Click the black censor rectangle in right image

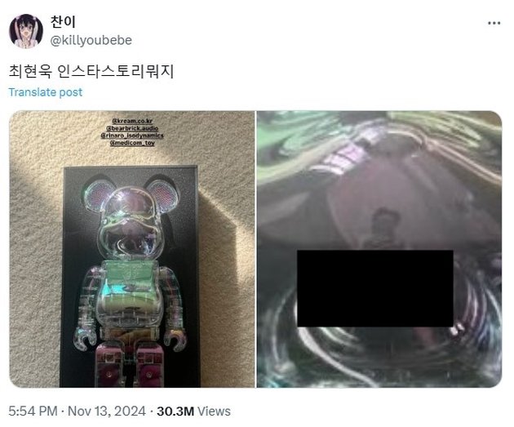(375, 288)
